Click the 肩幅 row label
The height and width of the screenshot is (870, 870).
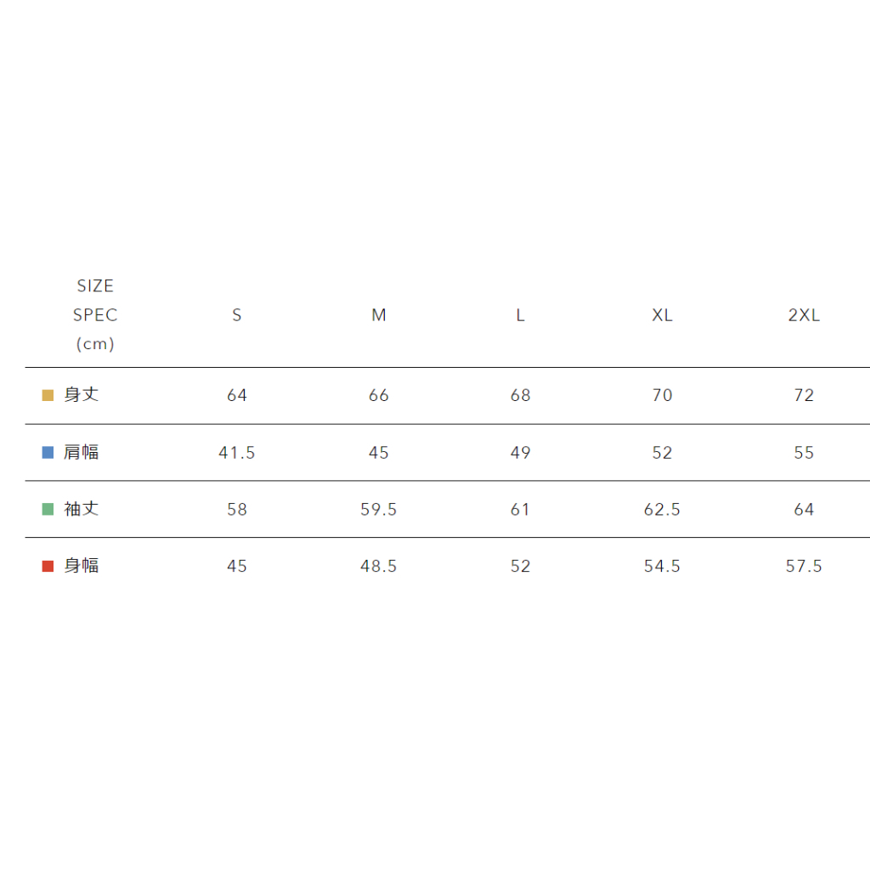[82, 453]
